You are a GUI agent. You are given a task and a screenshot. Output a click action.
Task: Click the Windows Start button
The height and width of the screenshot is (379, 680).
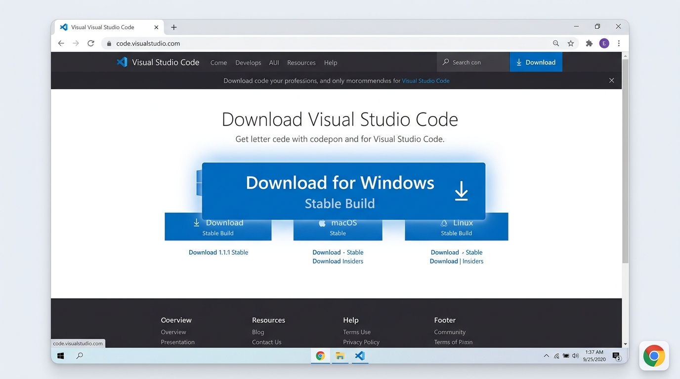pos(61,356)
